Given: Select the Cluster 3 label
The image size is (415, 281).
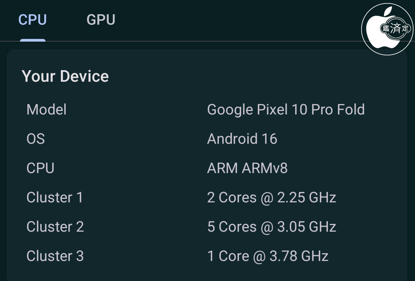Looking at the screenshot, I should [55, 256].
